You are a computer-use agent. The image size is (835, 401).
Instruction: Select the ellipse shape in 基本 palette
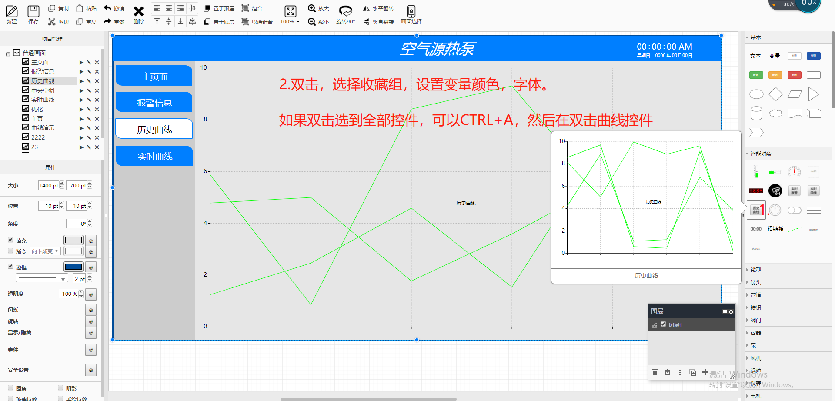pyautogui.click(x=756, y=94)
